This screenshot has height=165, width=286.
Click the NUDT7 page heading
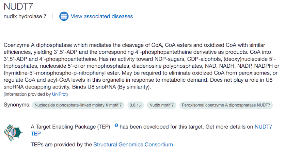pos(19,6)
